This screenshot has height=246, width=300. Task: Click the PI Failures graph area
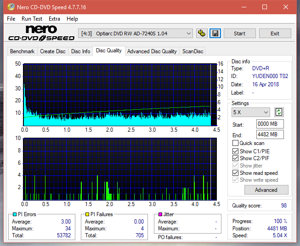click(120, 169)
